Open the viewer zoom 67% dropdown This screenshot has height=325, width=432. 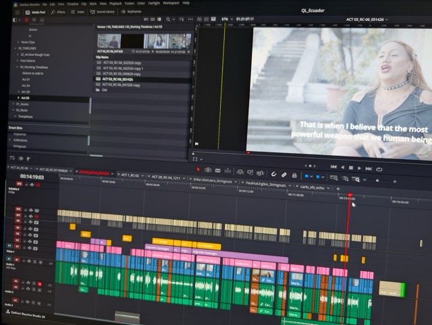pos(227,19)
